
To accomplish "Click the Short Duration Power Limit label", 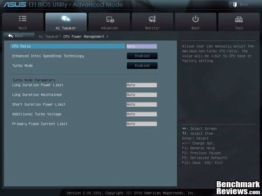I will (x=38, y=105).
